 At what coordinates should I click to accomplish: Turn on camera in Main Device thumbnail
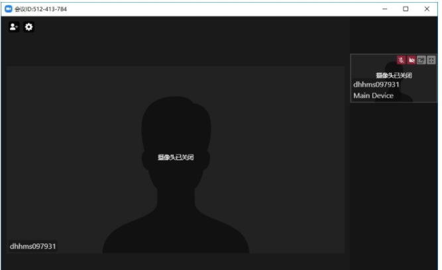(x=412, y=60)
